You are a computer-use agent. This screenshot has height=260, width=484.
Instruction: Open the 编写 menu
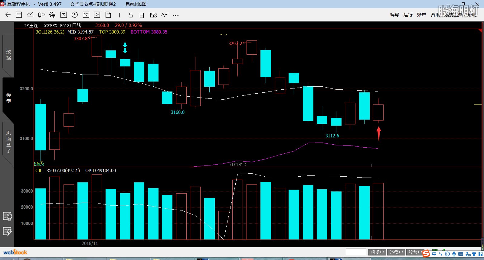(394, 14)
